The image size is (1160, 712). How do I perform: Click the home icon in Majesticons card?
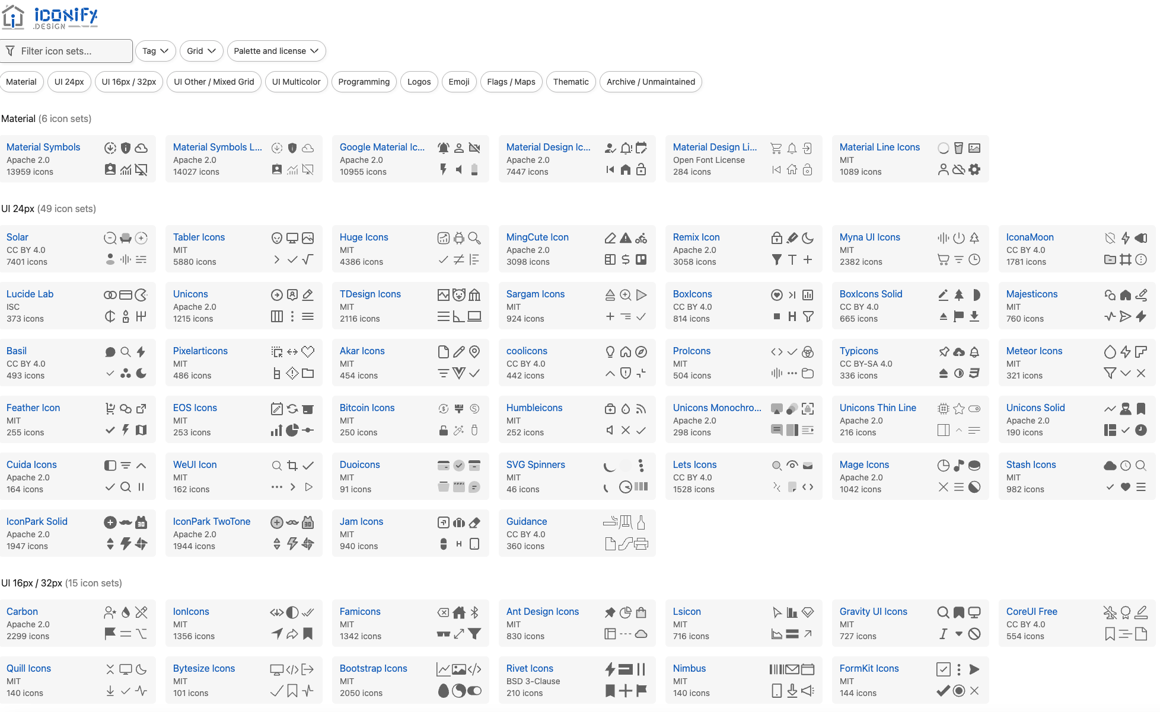pos(1126,295)
